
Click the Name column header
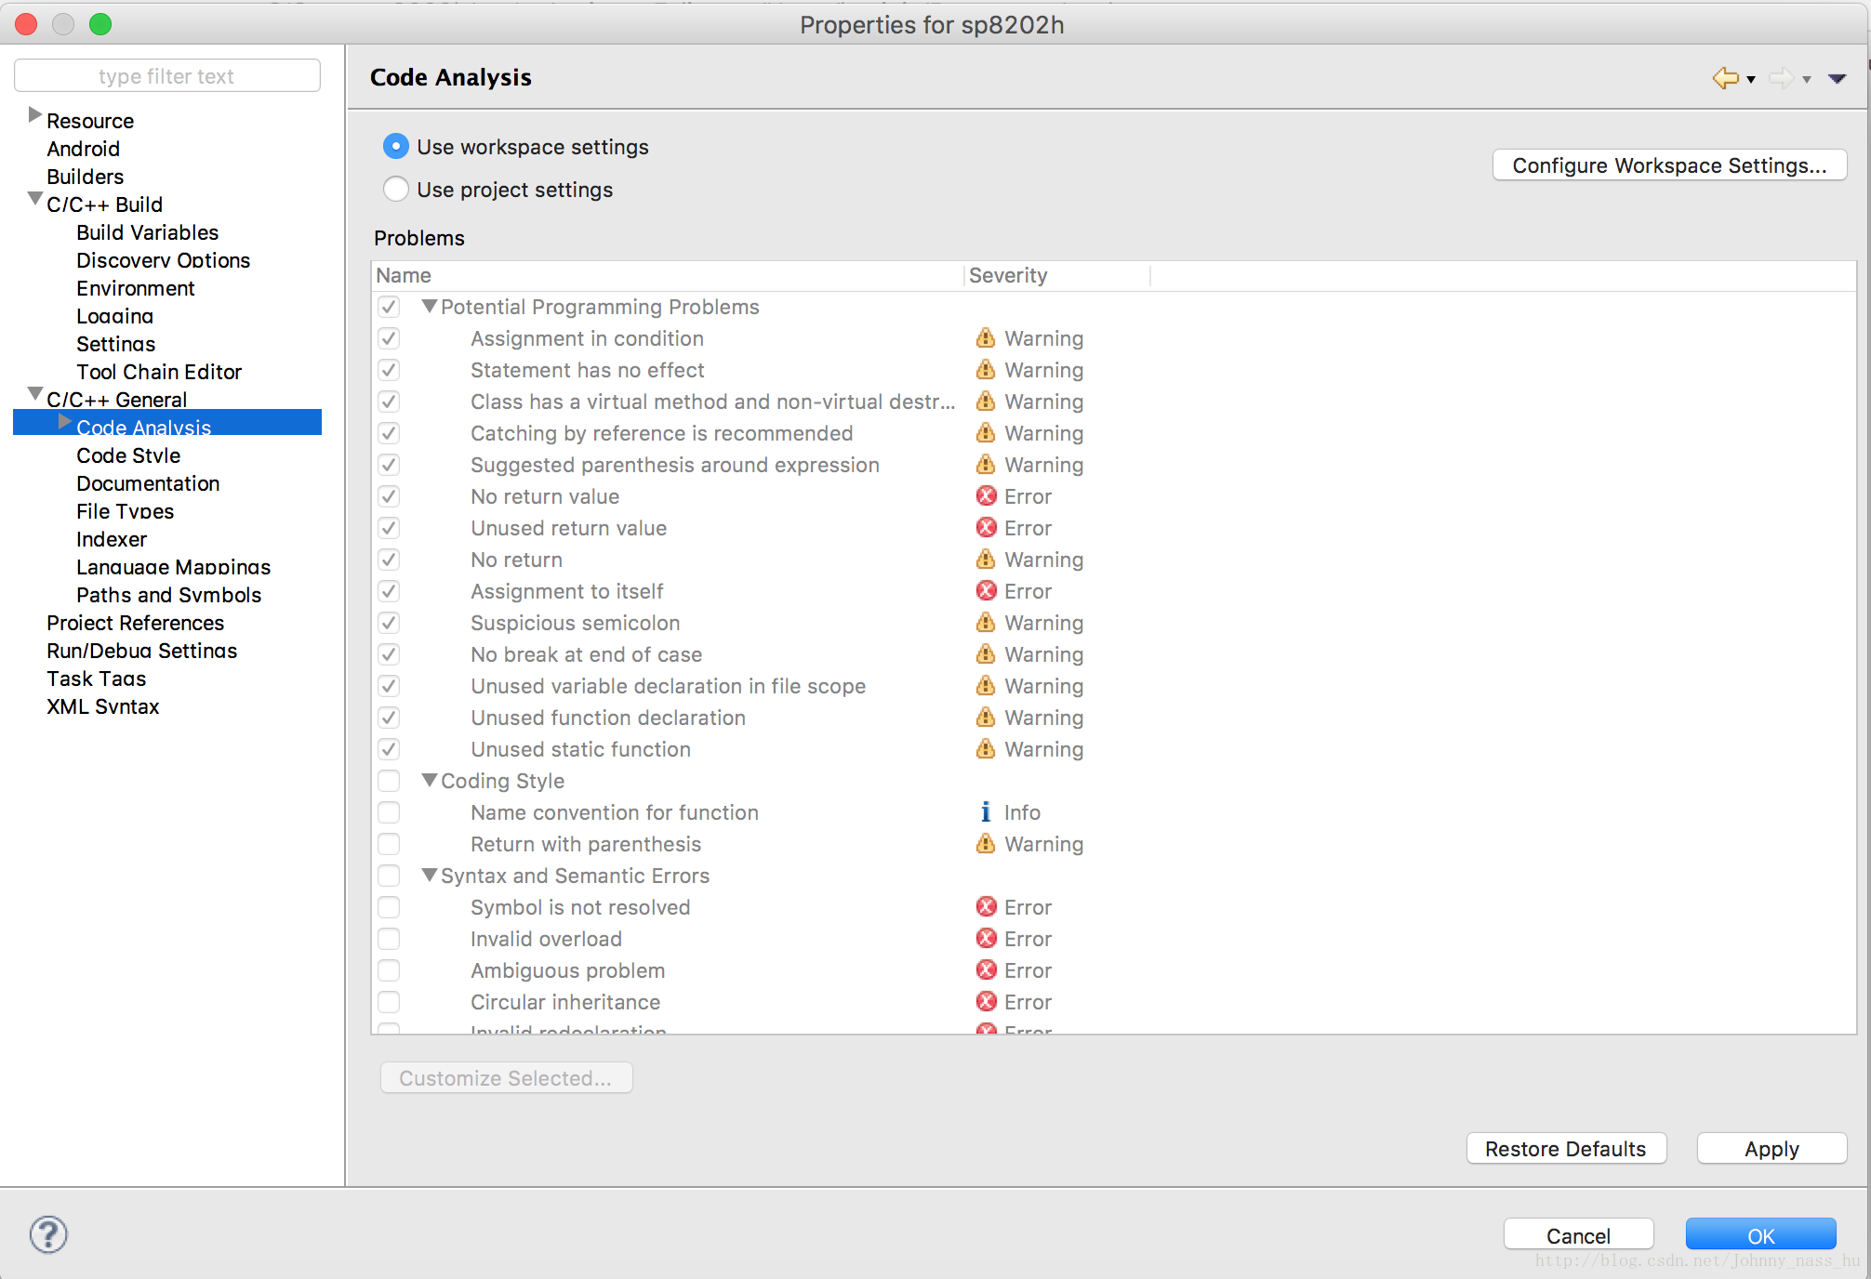point(667,275)
